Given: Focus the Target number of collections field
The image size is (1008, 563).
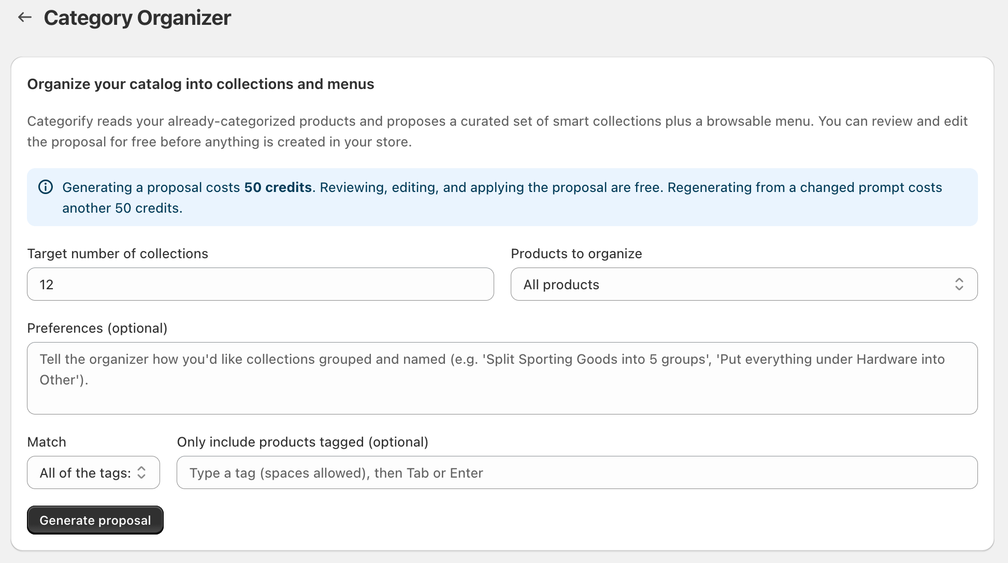Looking at the screenshot, I should pyautogui.click(x=261, y=284).
